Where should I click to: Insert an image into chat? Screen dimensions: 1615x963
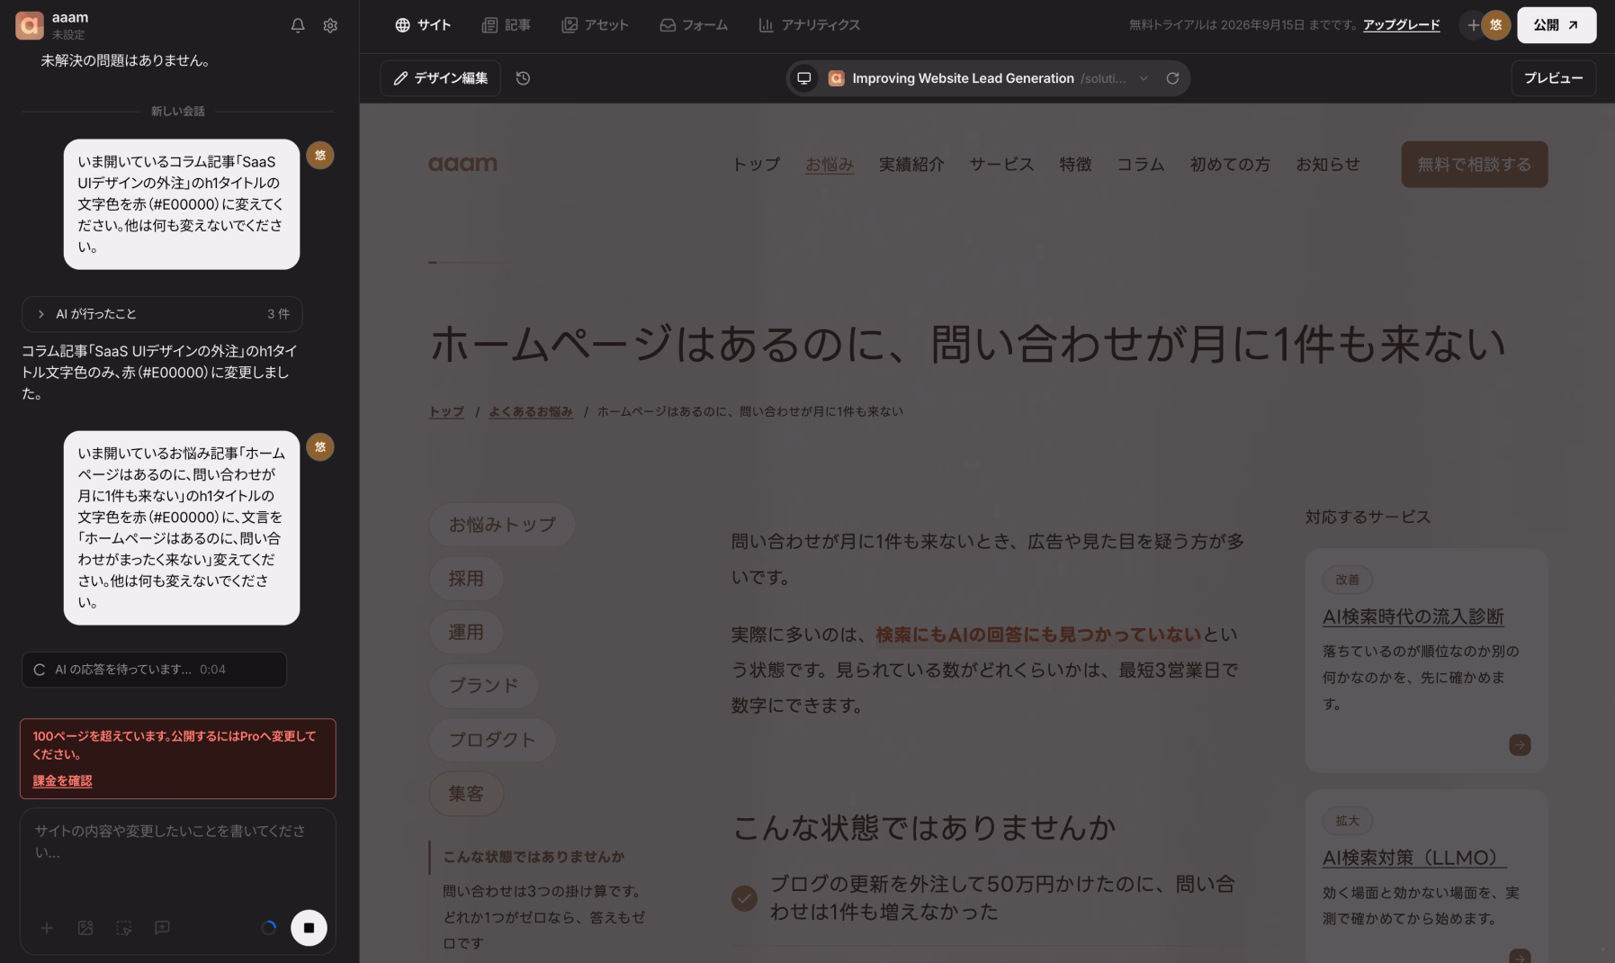85,928
